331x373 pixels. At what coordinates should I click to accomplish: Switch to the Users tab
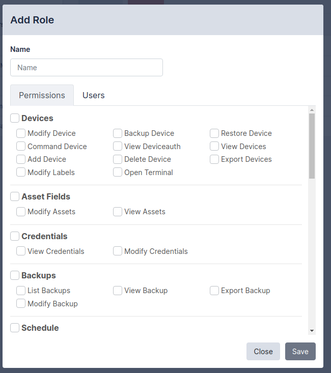(93, 95)
